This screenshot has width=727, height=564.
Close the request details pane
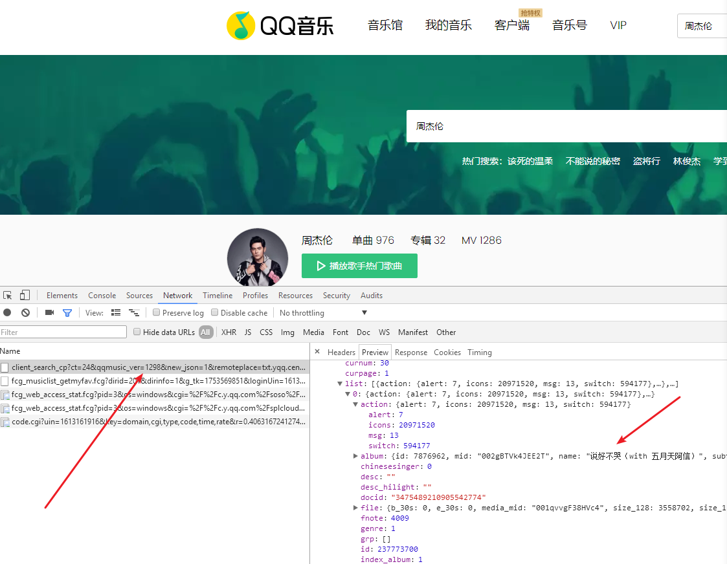[x=317, y=351]
